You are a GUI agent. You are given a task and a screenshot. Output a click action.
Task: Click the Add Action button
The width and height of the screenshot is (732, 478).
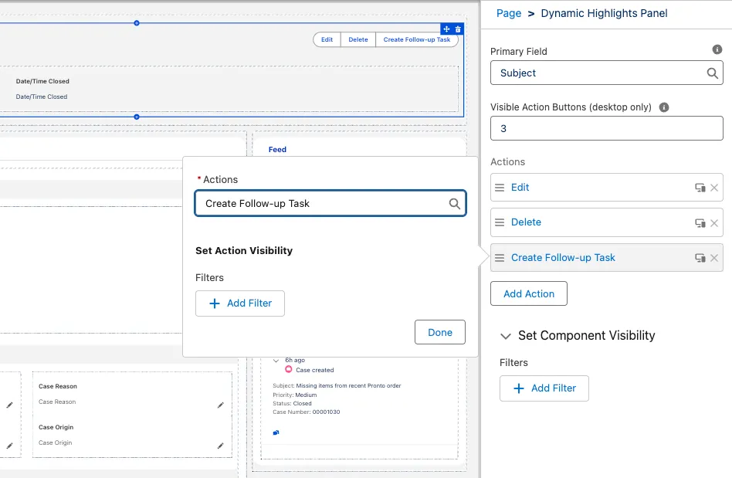point(528,293)
